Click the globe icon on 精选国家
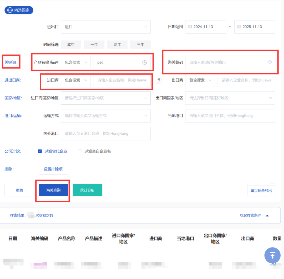Image resolution: width=284 pixels, height=279 pixels. click(x=10, y=10)
